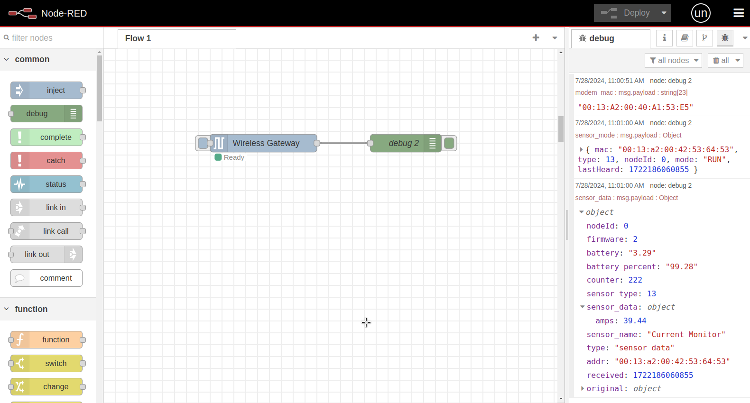Click the Wireless Gateway output port
The height and width of the screenshot is (403, 750).
pos(317,143)
